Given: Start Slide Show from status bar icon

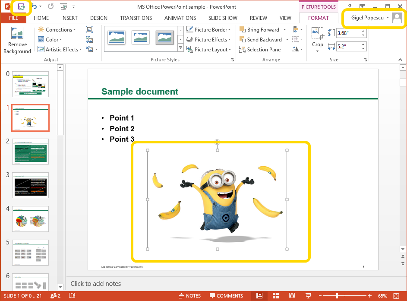Looking at the screenshot, I should [x=308, y=295].
